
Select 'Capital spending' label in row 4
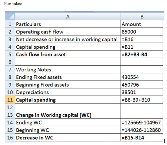click(x=68, y=47)
